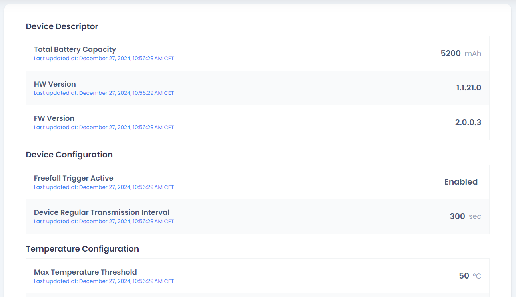Click the FW version value 2.0.0.3
516x297 pixels.
468,122
